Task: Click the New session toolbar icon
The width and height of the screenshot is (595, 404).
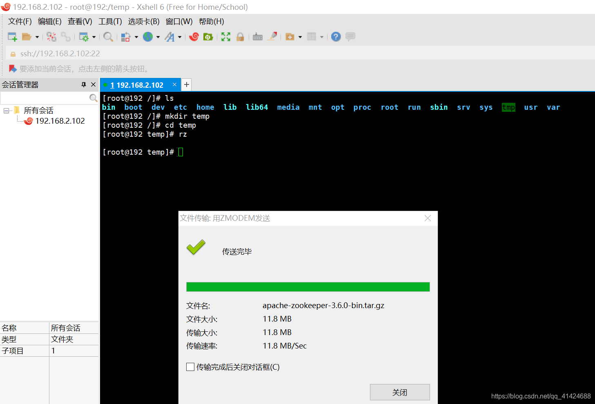Action: [12, 37]
